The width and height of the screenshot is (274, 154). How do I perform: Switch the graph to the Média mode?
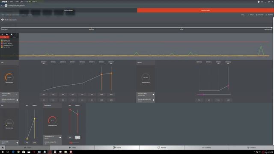pyautogui.click(x=14, y=37)
